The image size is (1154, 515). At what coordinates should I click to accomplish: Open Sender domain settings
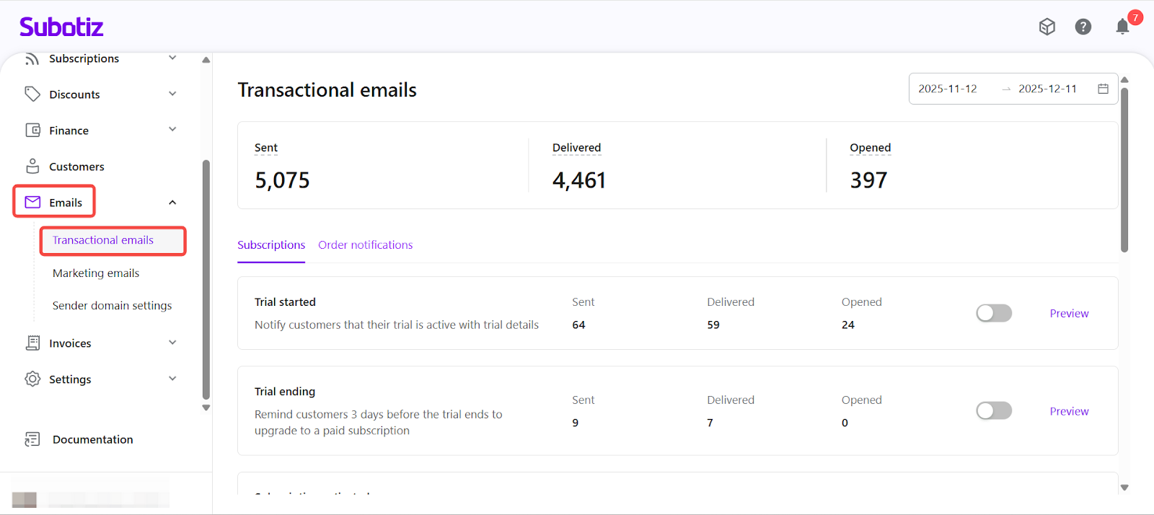click(x=112, y=306)
